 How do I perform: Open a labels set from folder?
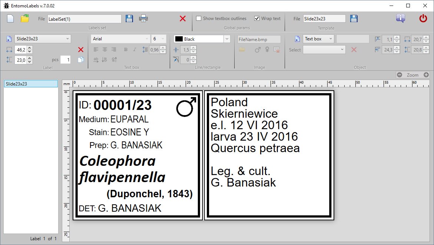click(25, 19)
